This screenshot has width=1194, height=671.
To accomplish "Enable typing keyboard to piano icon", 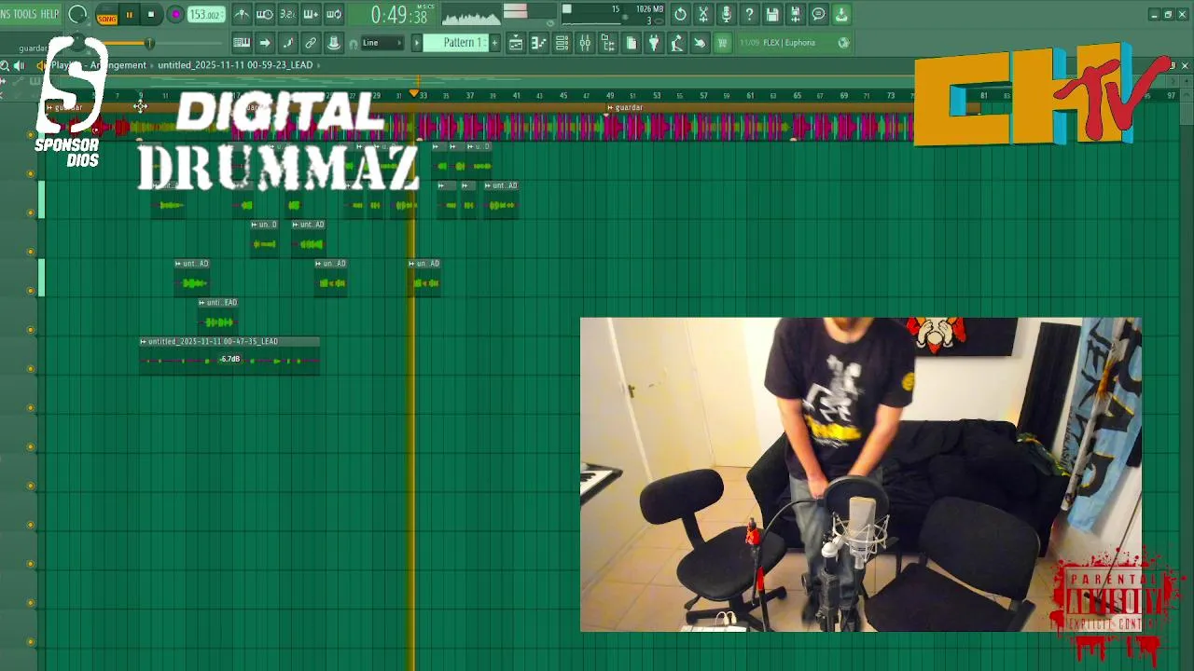I will [242, 43].
